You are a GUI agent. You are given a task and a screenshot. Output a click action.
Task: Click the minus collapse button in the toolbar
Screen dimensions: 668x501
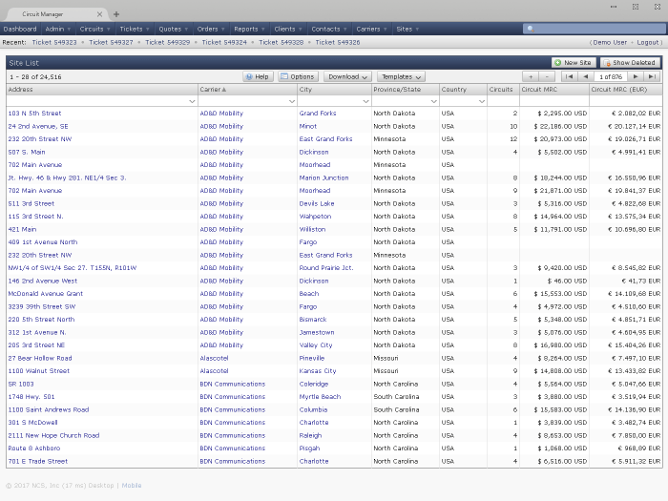click(x=545, y=76)
